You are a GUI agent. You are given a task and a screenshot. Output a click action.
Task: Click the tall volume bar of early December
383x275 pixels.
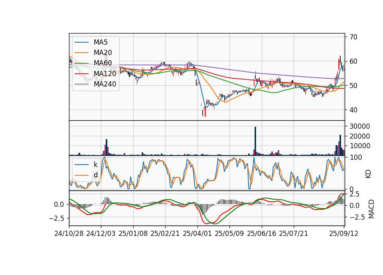107,147
